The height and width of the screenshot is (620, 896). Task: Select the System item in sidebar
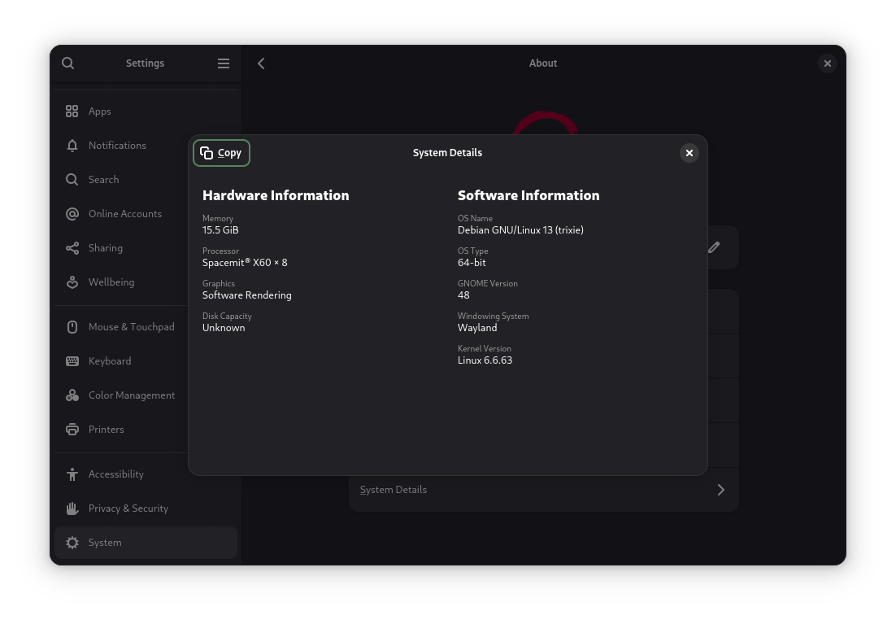click(105, 543)
